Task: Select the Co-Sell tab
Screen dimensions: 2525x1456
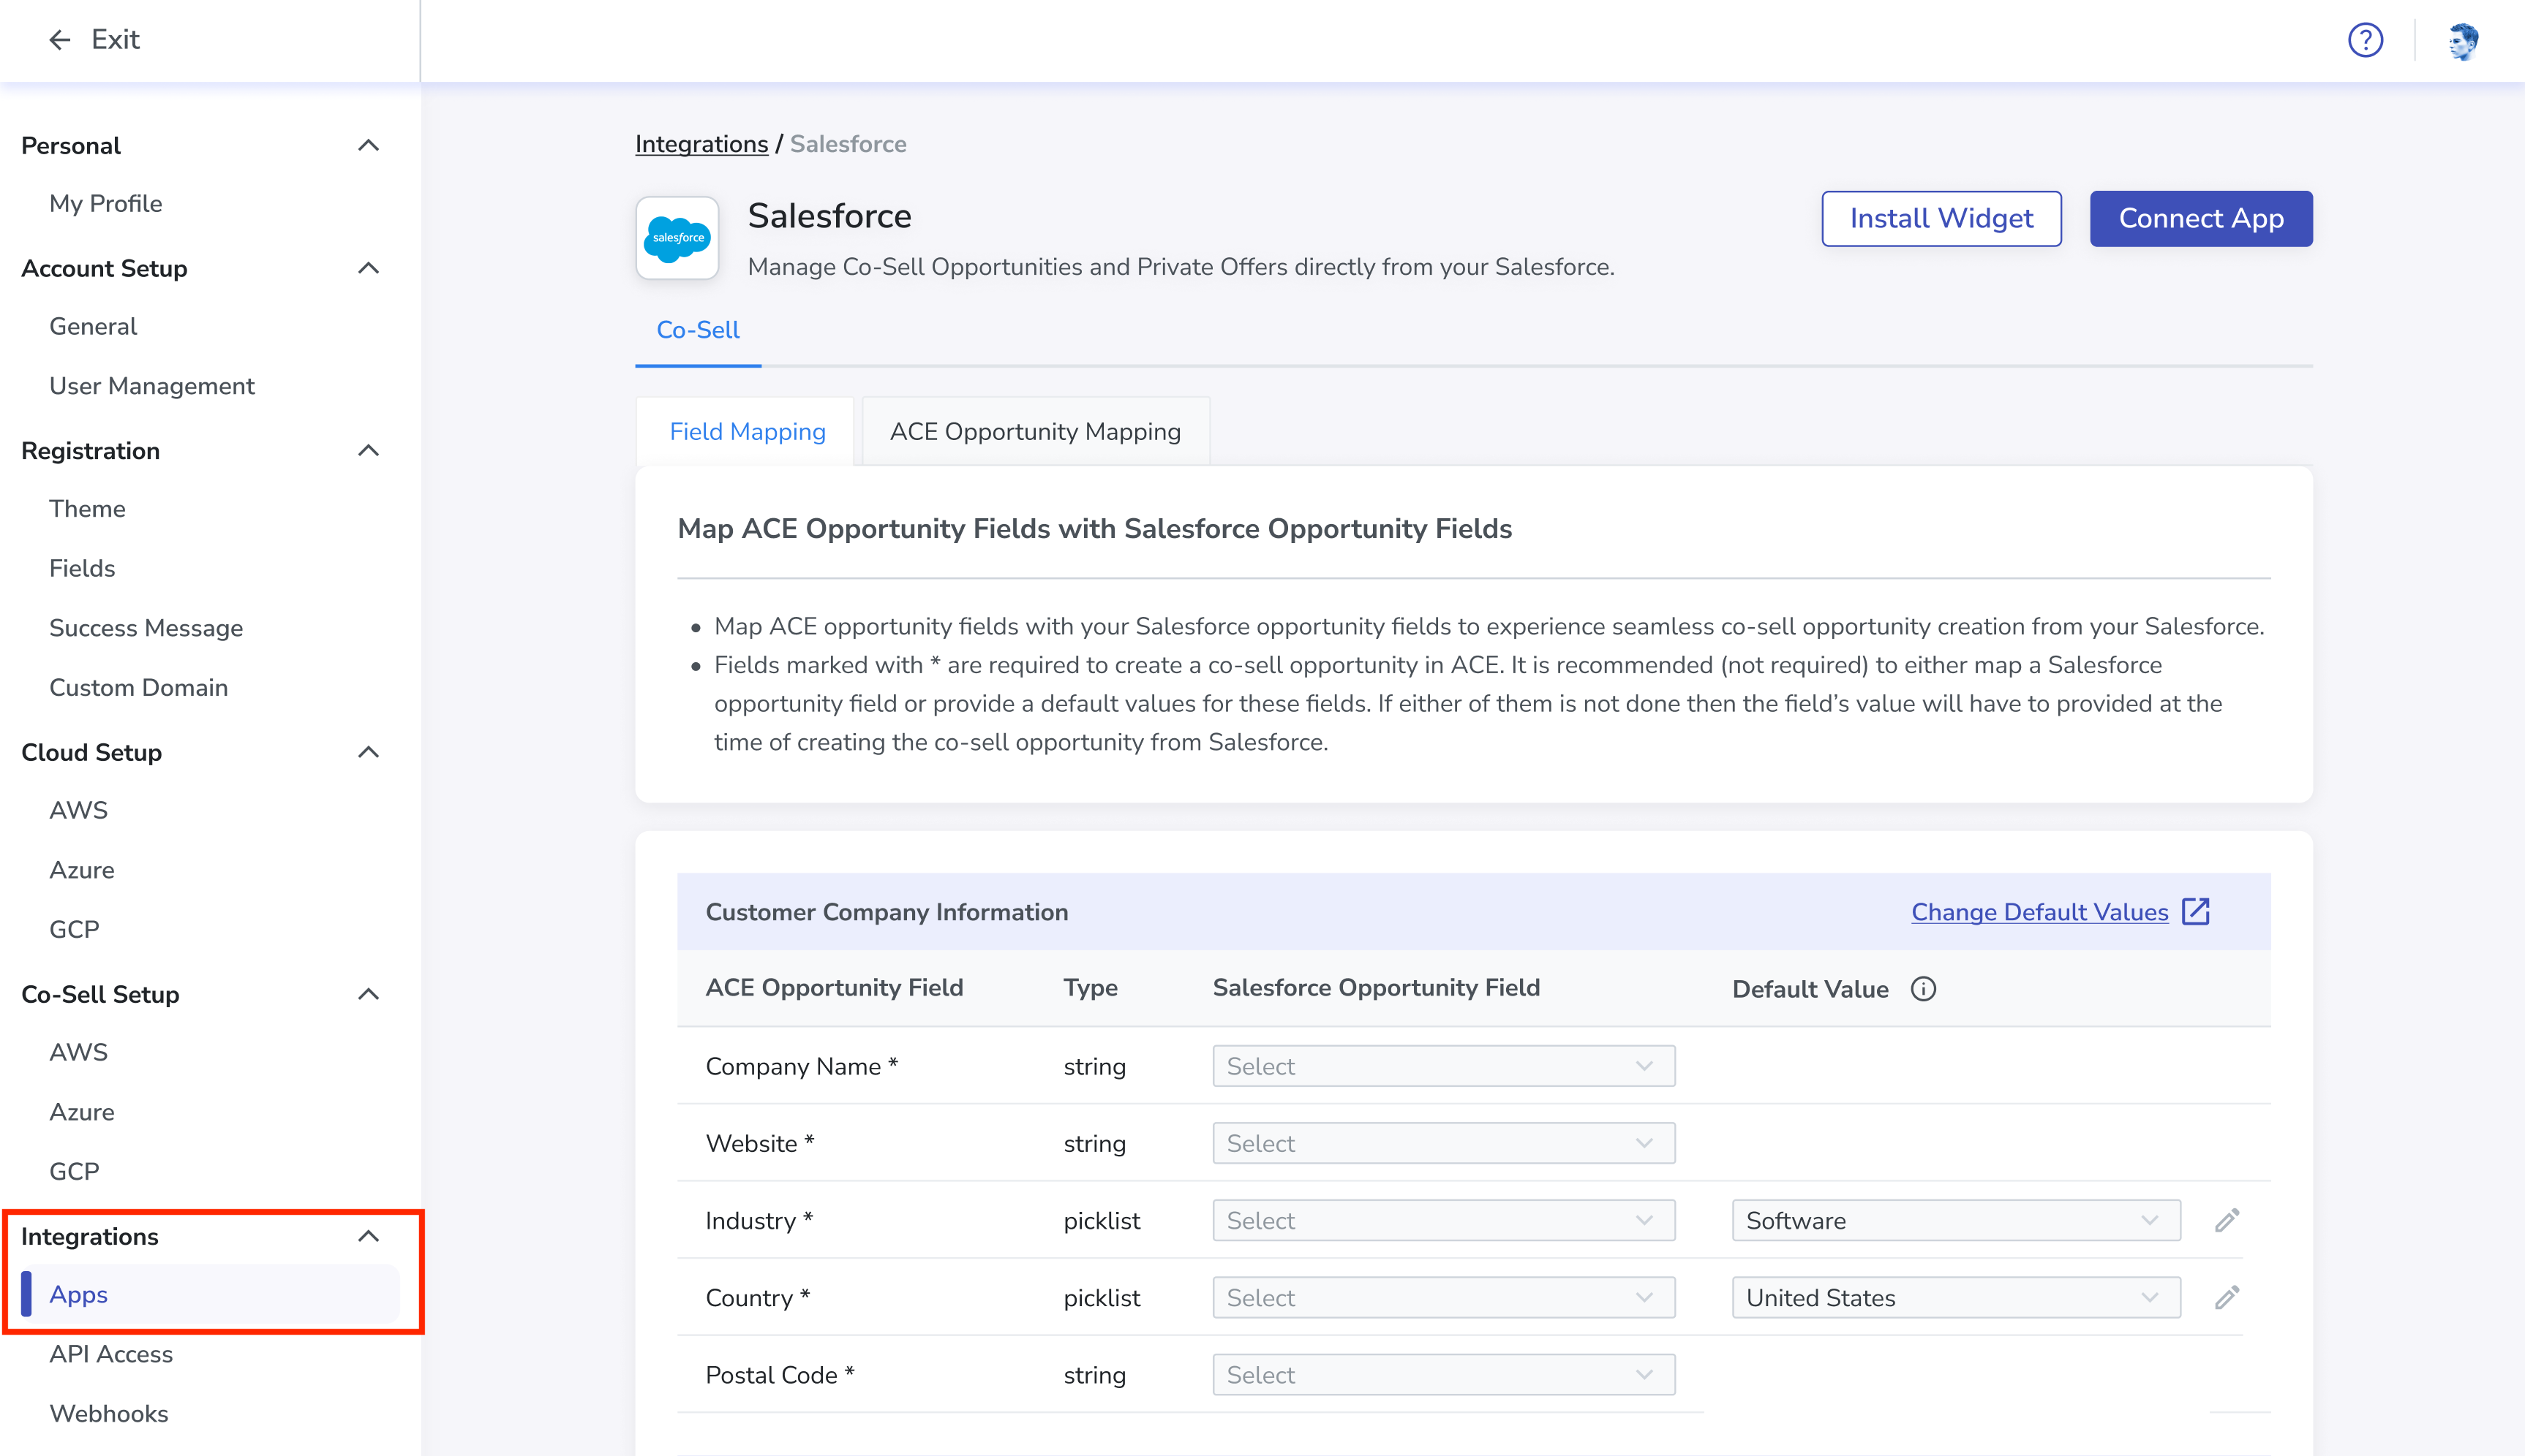Action: [x=697, y=330]
